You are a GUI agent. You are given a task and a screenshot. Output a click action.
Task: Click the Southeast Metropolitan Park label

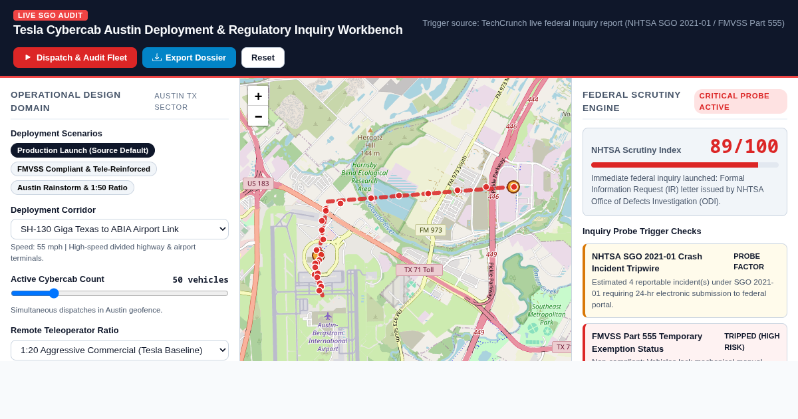pos(547,314)
